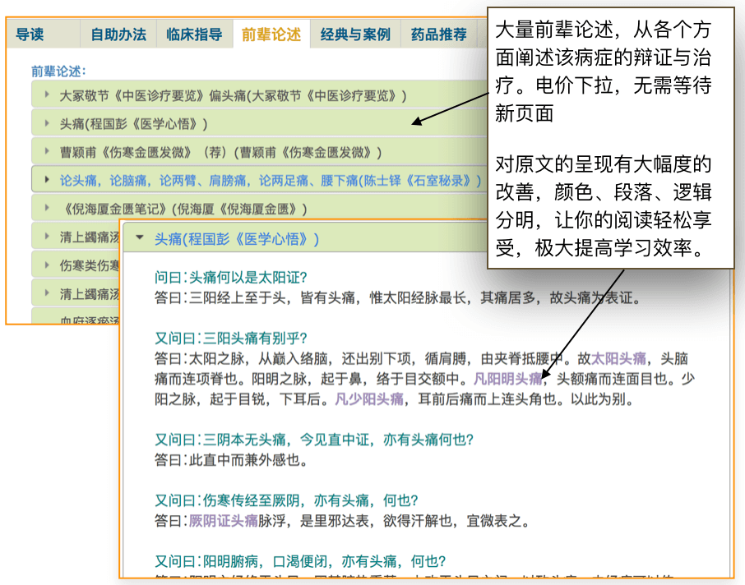
Task: Click the 太阳头痛 highlighted link
Action: 619,358
